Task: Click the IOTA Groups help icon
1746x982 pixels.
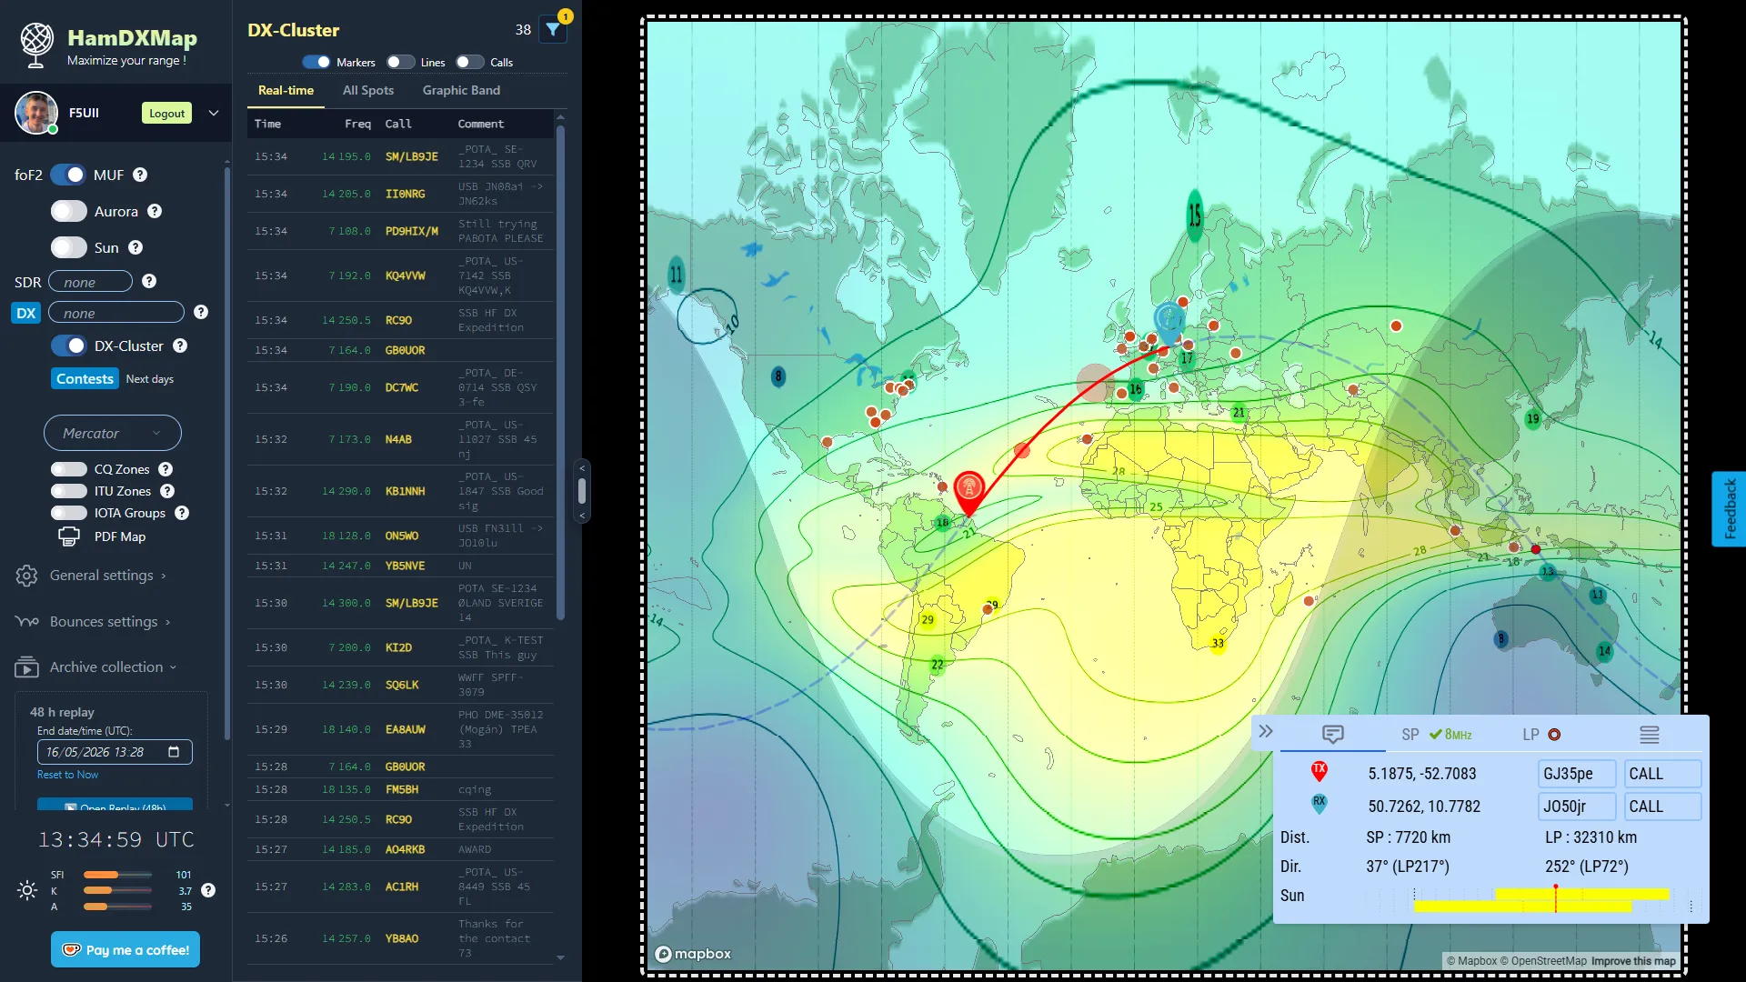Action: pyautogui.click(x=182, y=513)
